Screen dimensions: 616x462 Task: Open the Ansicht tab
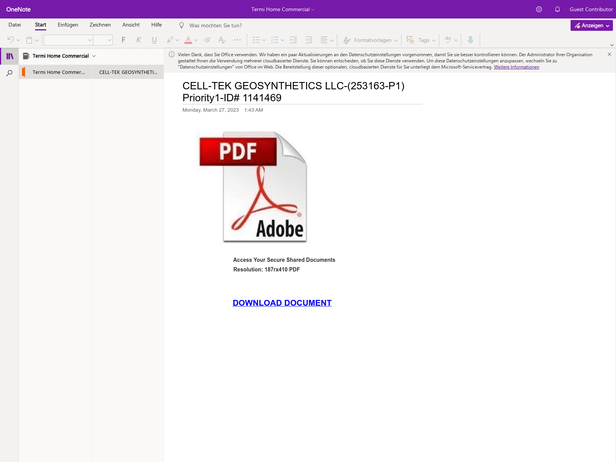click(131, 25)
